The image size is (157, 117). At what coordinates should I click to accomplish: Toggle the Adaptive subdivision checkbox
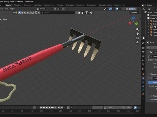point(151,96)
